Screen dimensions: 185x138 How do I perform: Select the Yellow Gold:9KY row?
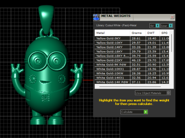[x=132, y=38]
